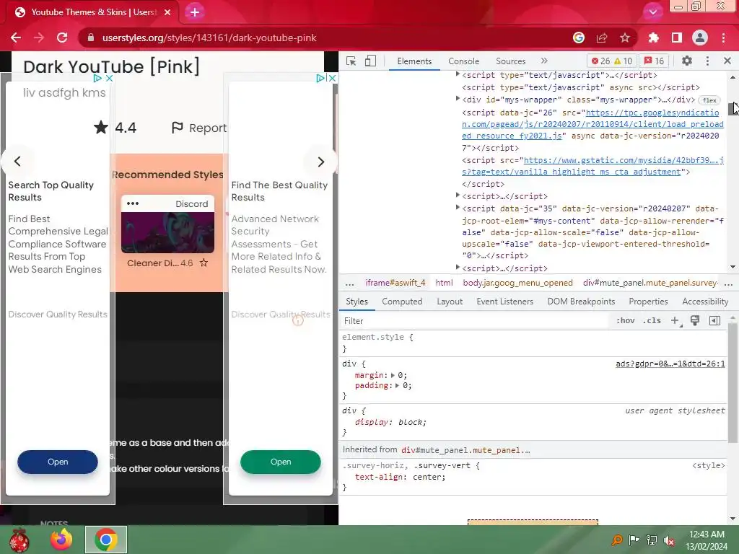Open the tab search dropdown
Screen dimensions: 739x554
tap(652, 12)
